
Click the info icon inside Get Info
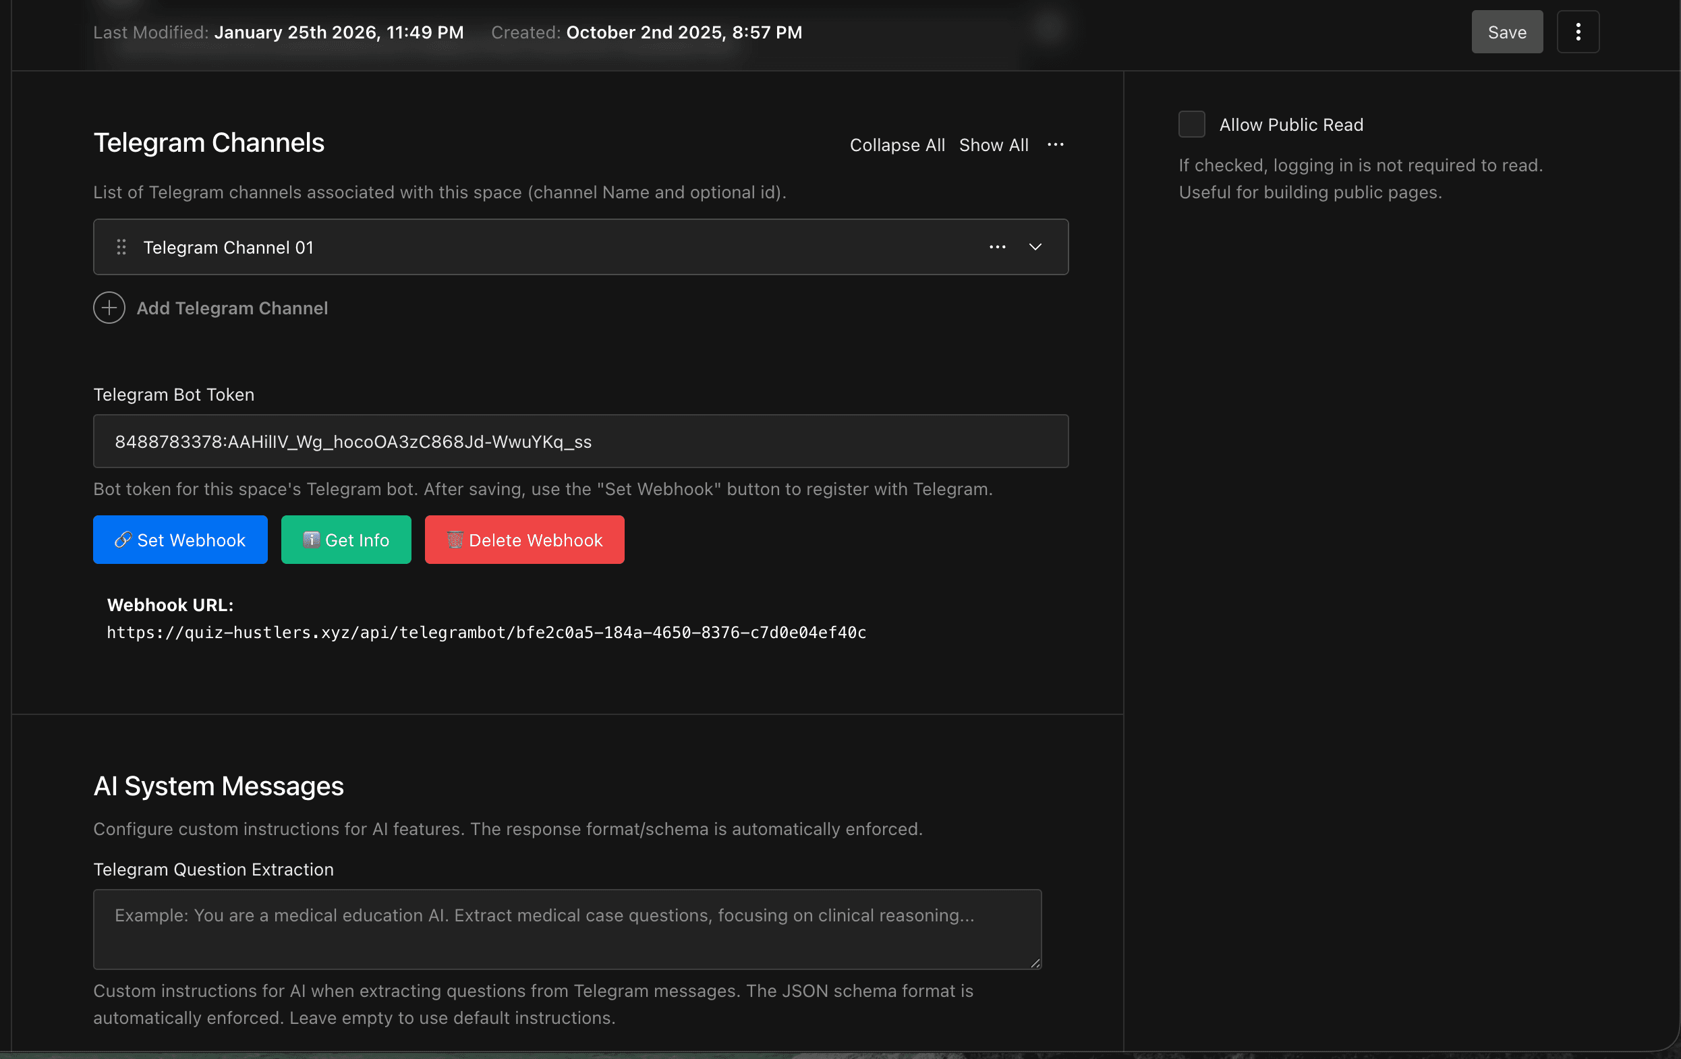(x=312, y=540)
